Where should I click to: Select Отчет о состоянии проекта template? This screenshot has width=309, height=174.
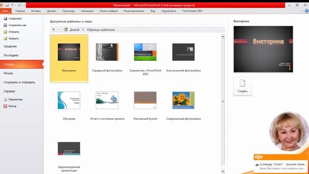point(107,106)
